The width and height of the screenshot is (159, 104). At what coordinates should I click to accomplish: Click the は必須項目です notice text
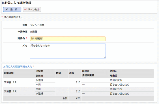13,17
